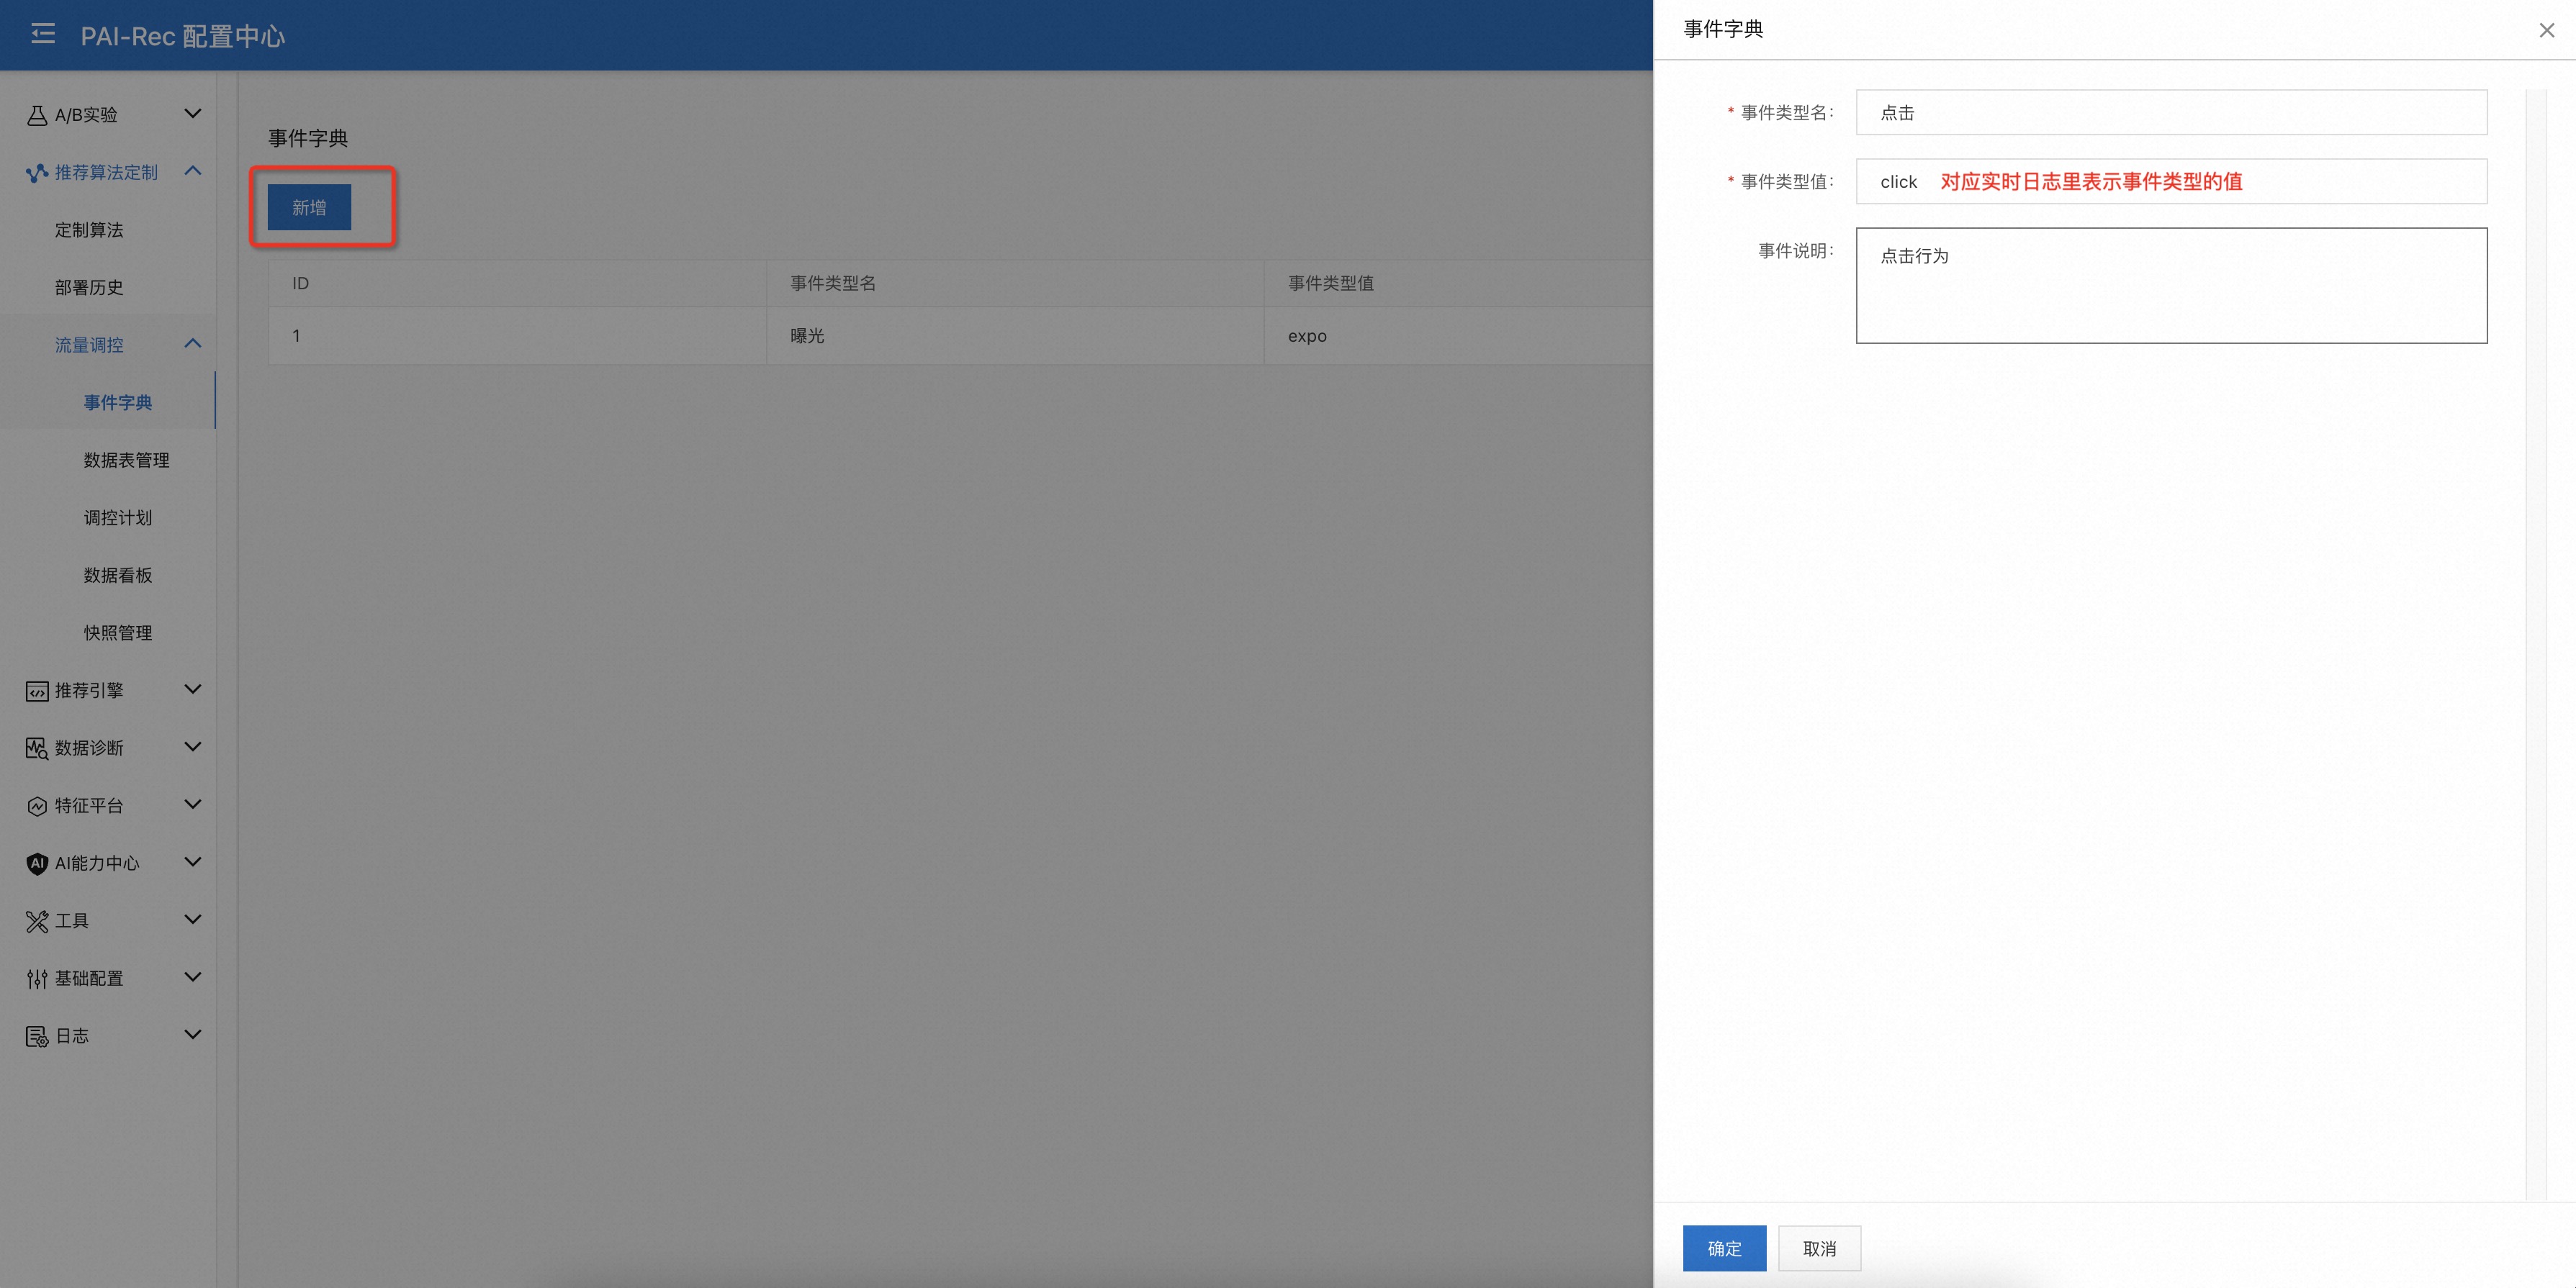Close the 事件字典 drawer panel
Image resolution: width=2576 pixels, height=1288 pixels.
click(2546, 30)
